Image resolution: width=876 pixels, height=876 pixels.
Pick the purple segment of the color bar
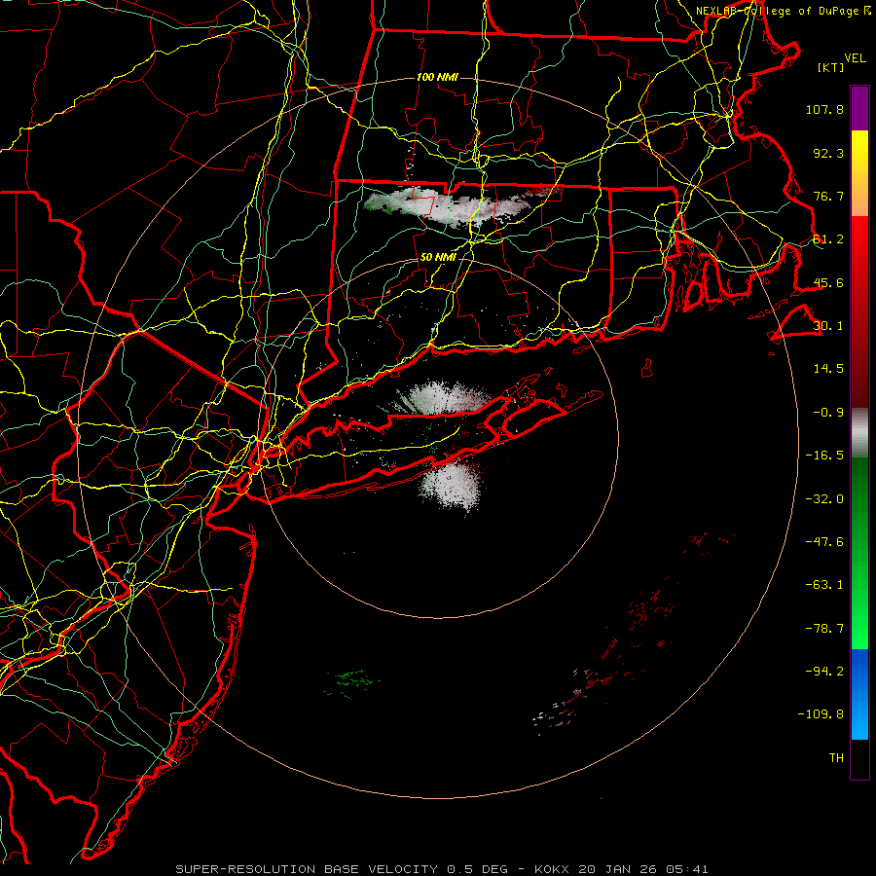pyautogui.click(x=859, y=108)
